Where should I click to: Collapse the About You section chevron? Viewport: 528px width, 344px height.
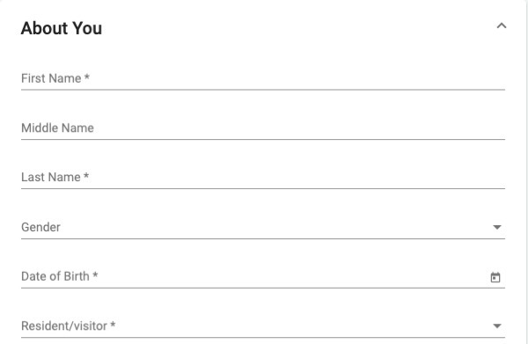(502, 26)
